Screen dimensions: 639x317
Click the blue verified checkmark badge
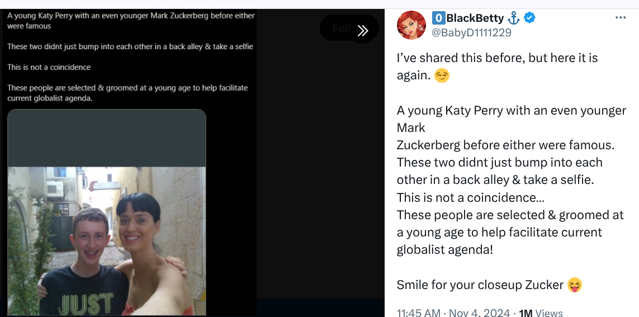coord(530,18)
